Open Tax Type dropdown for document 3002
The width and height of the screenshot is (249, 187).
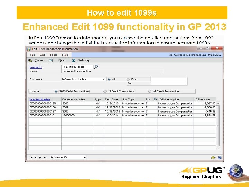[x=142, y=112]
